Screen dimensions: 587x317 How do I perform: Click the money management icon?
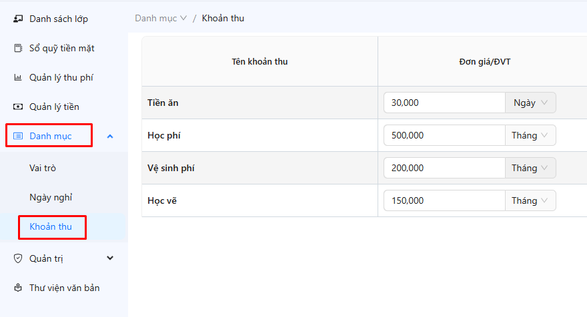pos(18,107)
